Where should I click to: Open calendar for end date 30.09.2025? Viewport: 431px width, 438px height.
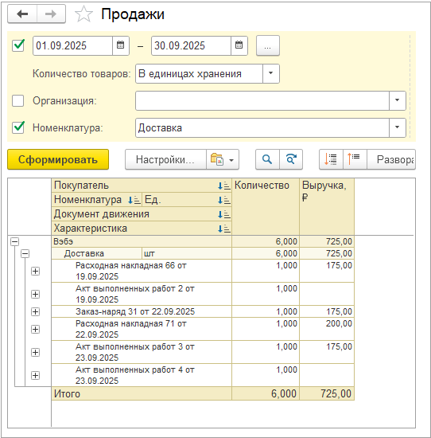click(239, 45)
